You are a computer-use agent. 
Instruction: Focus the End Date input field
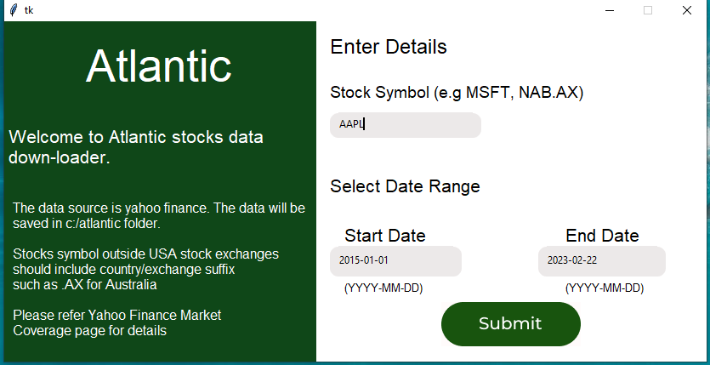pyautogui.click(x=601, y=261)
